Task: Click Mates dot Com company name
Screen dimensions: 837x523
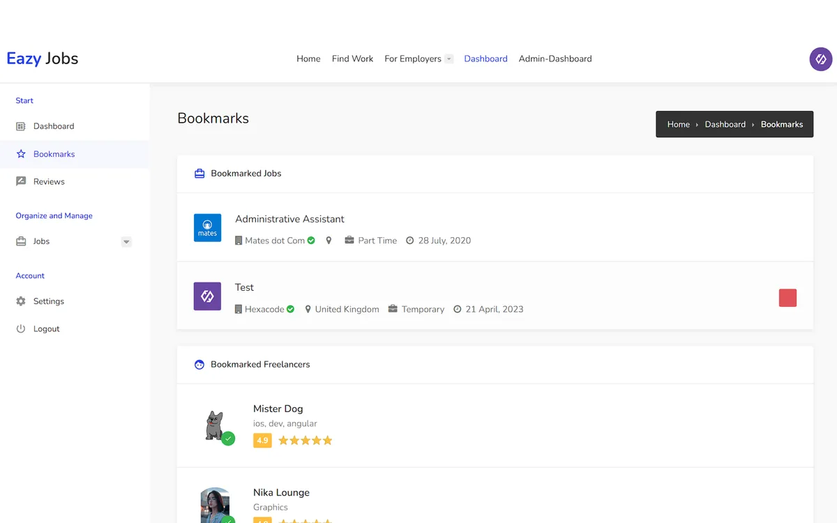Action: [x=275, y=241]
